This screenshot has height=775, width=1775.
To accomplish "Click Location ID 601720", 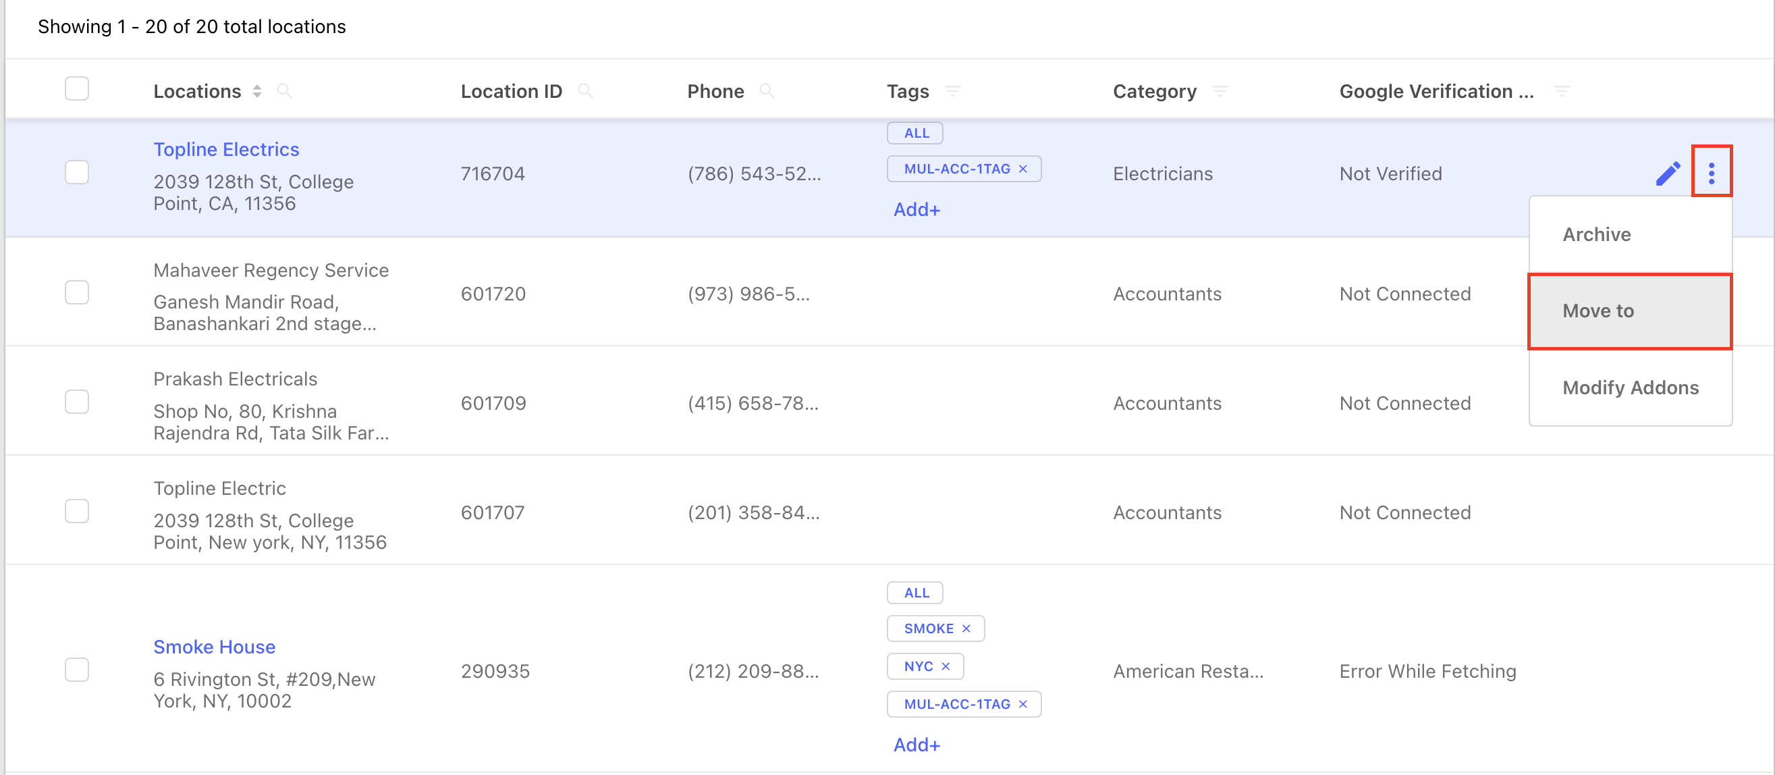I will pyautogui.click(x=493, y=294).
